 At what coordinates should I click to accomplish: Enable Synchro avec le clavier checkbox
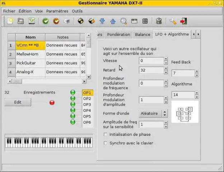point(106,143)
